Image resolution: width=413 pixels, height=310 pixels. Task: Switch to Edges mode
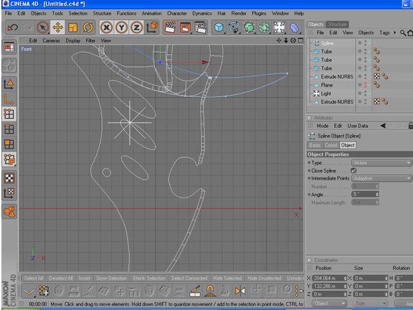pos(9,129)
